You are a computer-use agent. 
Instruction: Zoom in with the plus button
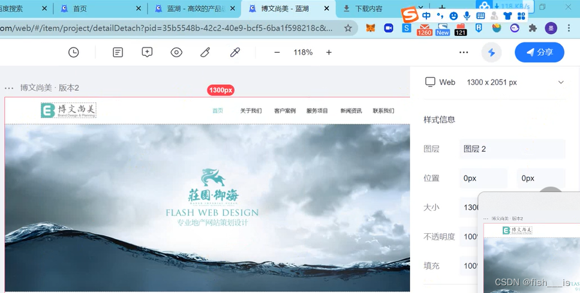(x=329, y=53)
